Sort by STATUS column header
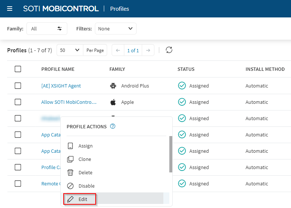This screenshot has height=208, width=291. (186, 69)
